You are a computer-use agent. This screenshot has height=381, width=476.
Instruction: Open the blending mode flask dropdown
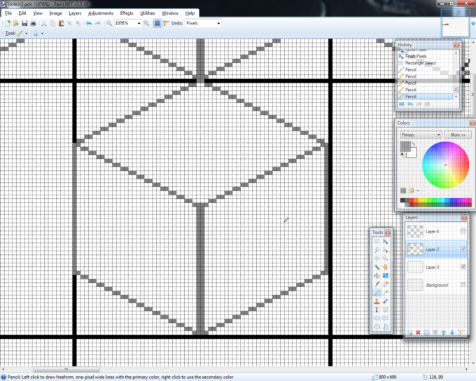(42, 34)
